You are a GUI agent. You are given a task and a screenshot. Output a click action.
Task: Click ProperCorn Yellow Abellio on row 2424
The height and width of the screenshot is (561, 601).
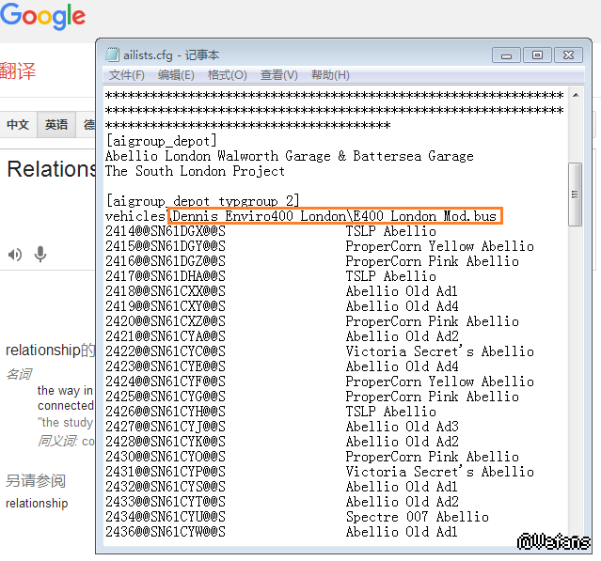439,382
